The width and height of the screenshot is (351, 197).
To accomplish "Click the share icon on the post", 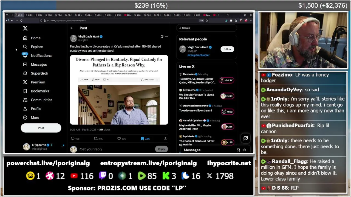I will [165, 139].
